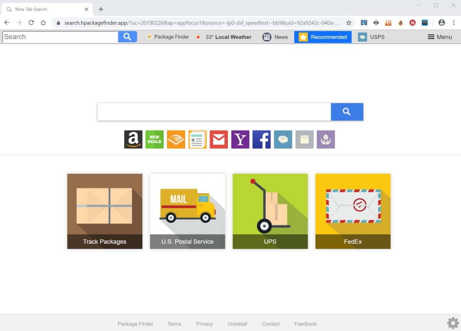Open the Yahoo purple icon
Viewport: 461px width, 331px height.
(240, 139)
